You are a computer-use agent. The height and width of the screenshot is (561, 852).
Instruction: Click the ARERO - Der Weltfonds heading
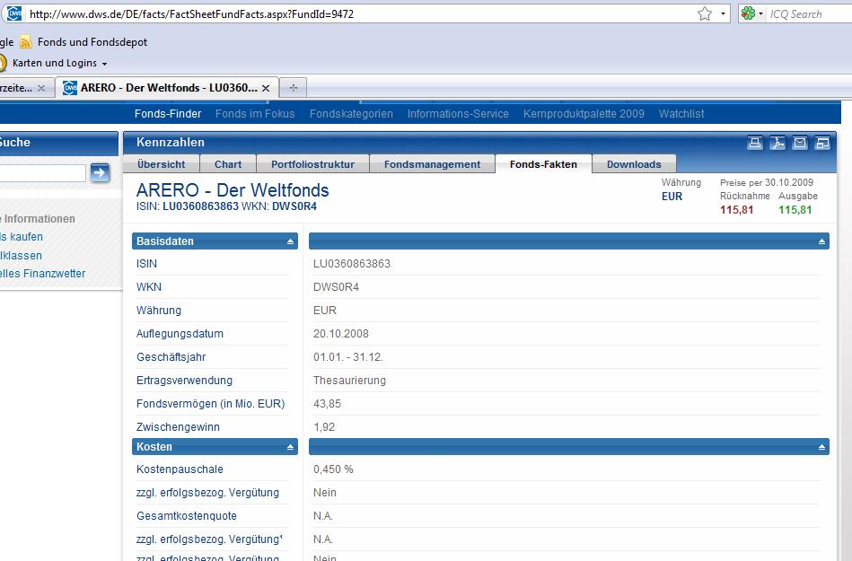tap(233, 190)
